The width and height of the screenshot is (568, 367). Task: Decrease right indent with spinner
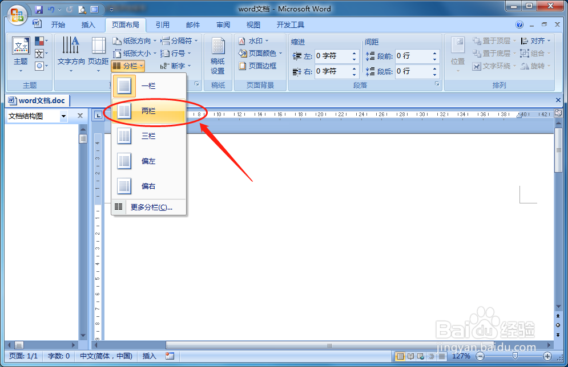point(355,75)
